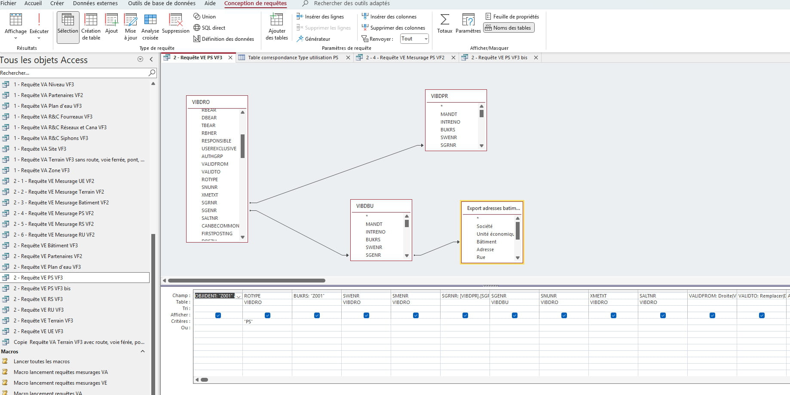Switch to Table correspondance Type utilisation PS tab
790x395 pixels.
coord(293,58)
